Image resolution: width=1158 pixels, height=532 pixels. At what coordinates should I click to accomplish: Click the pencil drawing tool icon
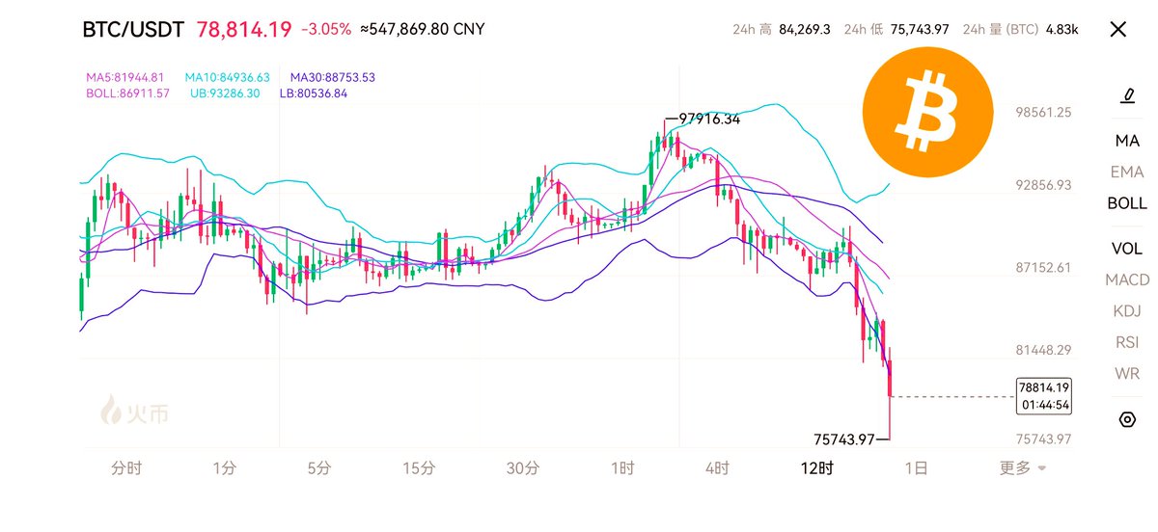1126,94
